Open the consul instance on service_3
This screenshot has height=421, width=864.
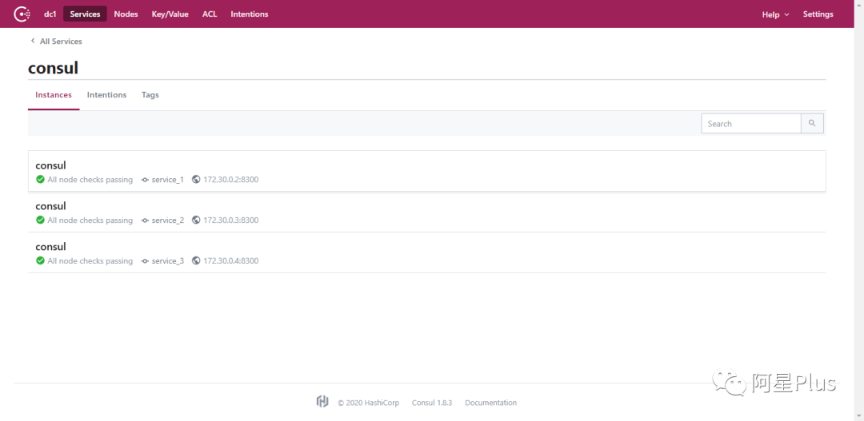pos(426,252)
